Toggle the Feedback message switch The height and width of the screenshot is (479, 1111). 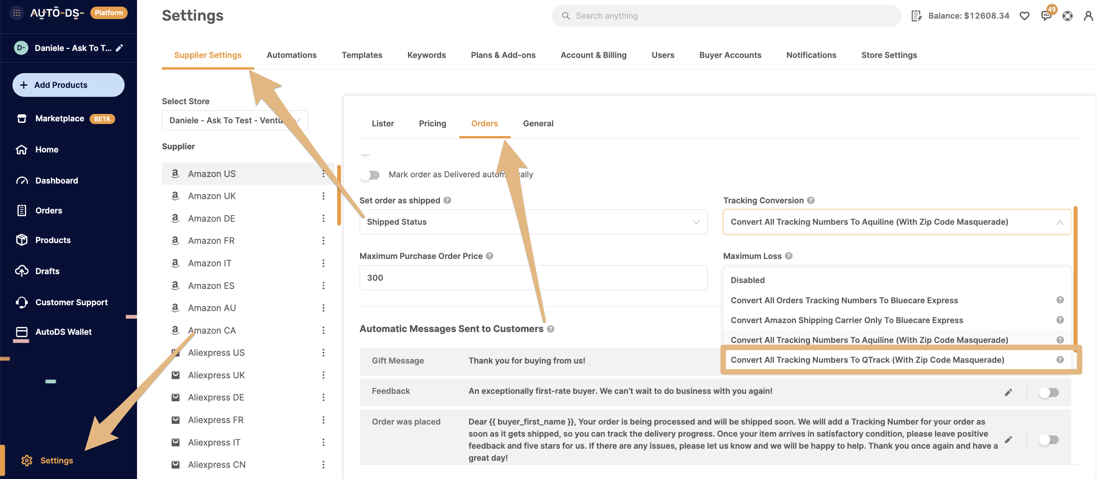tap(1048, 392)
